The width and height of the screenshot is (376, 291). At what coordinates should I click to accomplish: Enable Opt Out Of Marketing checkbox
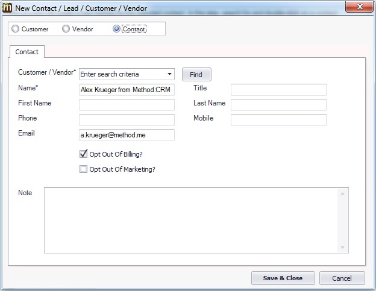coord(83,169)
